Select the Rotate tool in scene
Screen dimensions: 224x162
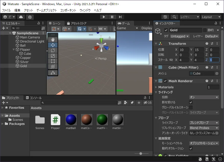53,50
